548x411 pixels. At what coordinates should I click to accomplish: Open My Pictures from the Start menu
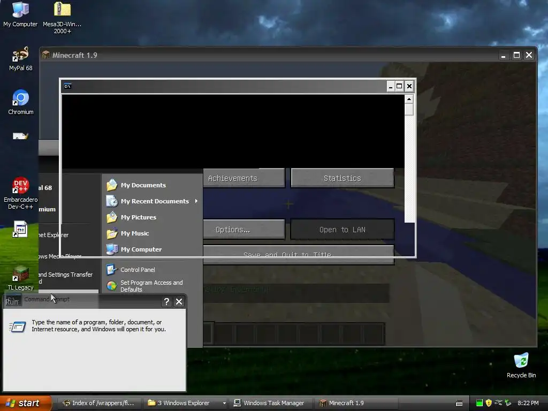(139, 217)
